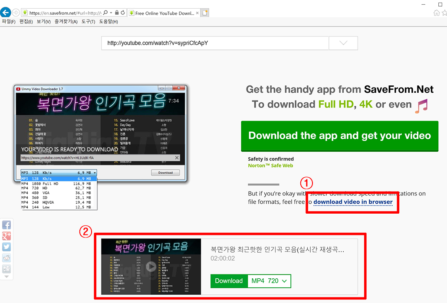
Task: Click the green Download button for the video
Action: click(x=229, y=281)
